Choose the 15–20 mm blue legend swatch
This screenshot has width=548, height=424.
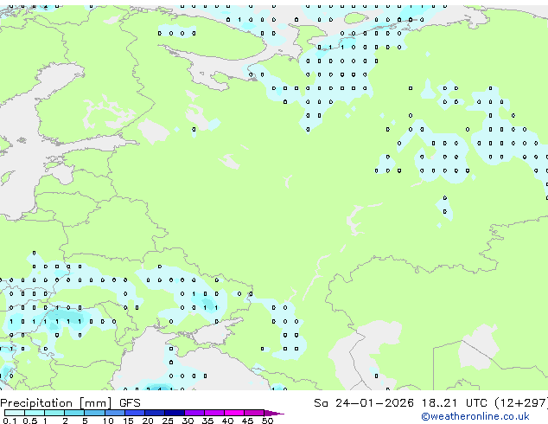click(137, 413)
